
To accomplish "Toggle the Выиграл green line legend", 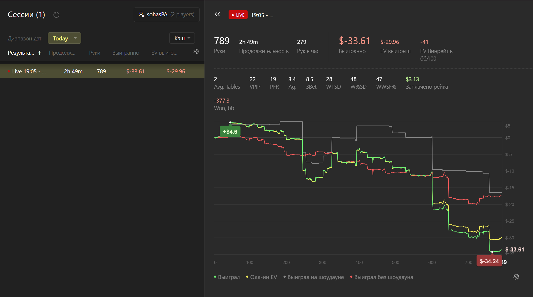I will [x=227, y=277].
